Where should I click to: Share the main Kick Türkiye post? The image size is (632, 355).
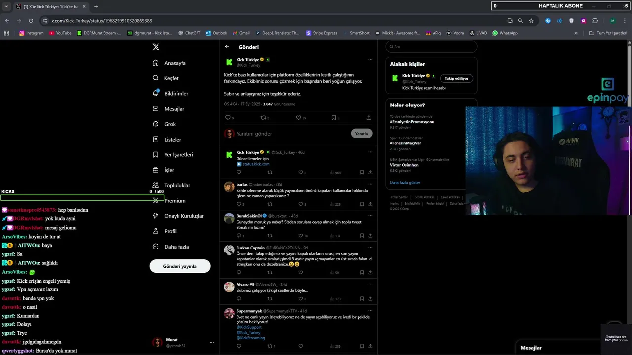point(369,118)
